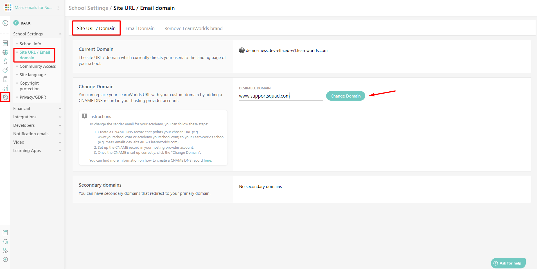This screenshot has height=269, width=537.
Task: Select the plus circle icon at sidebar bottom
Action: click(x=5, y=259)
